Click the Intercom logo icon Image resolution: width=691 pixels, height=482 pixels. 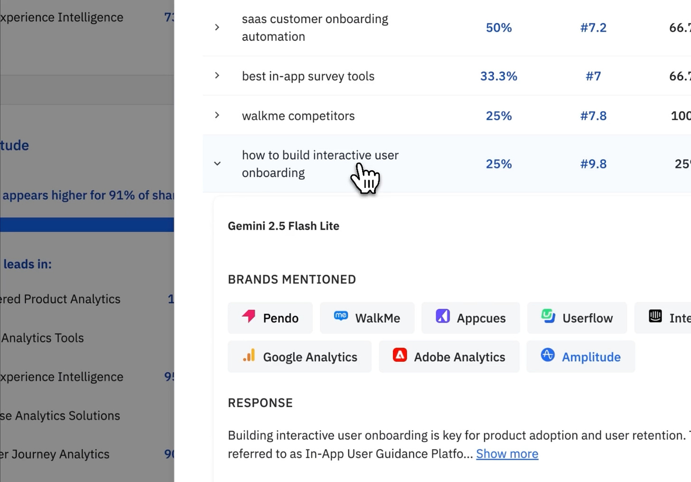point(655,316)
